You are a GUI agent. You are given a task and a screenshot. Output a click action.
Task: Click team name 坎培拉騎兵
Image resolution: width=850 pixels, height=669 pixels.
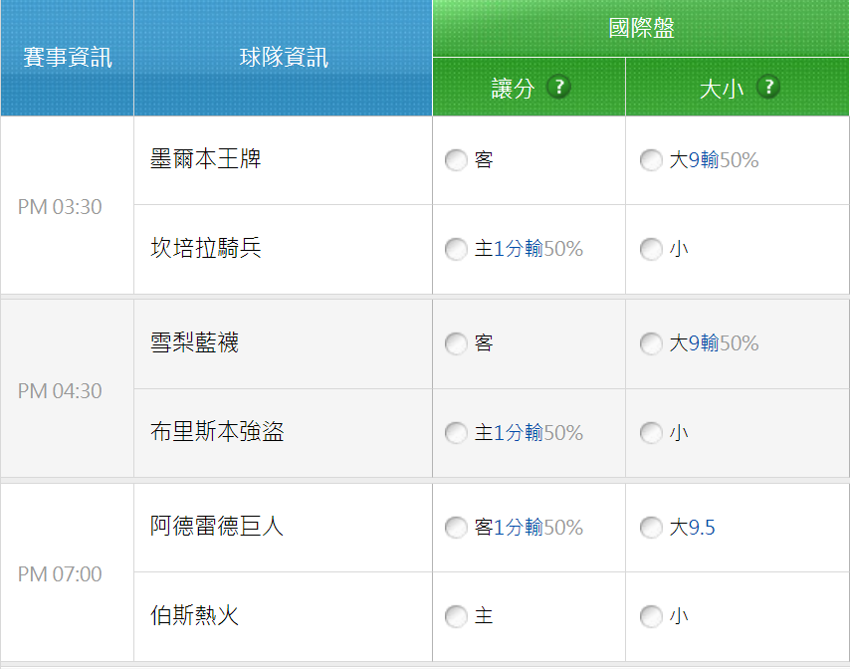point(205,248)
